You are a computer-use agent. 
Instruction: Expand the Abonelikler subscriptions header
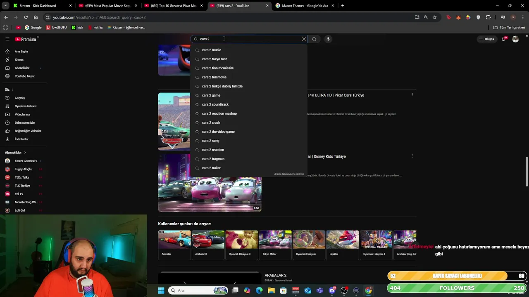point(15,153)
